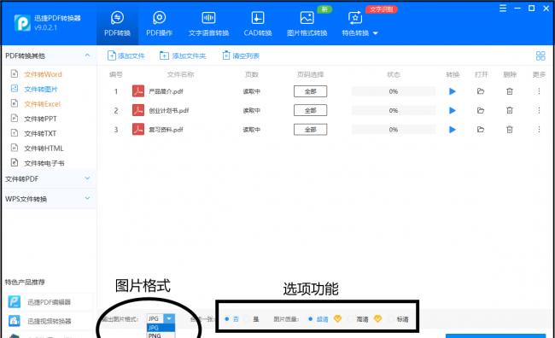
Task: Open the output folder for 产品简介.pdf
Action: point(481,91)
